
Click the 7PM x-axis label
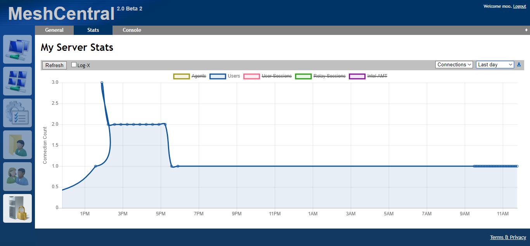pos(199,214)
